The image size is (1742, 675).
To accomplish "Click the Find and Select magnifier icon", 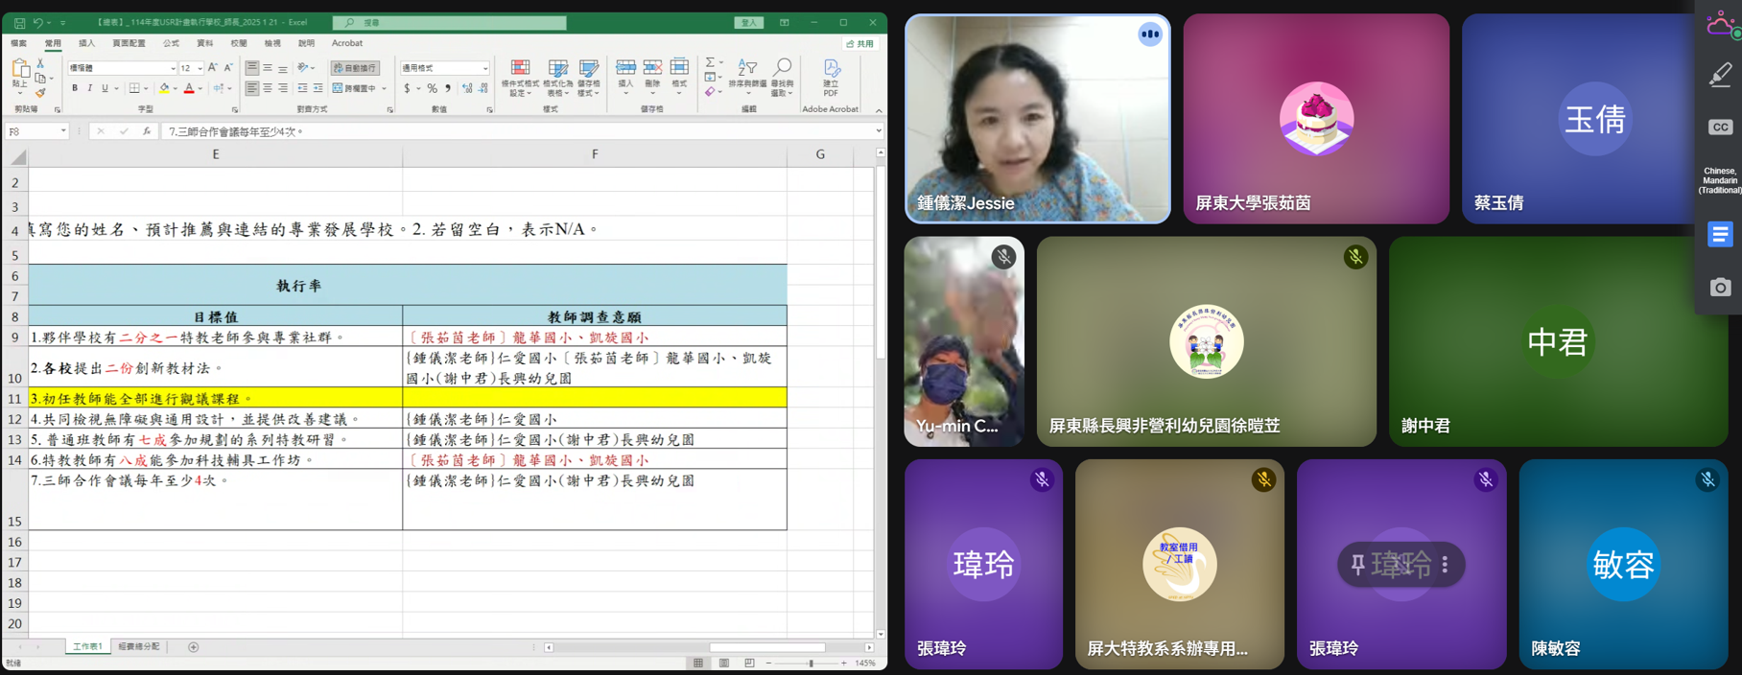I will (x=783, y=69).
